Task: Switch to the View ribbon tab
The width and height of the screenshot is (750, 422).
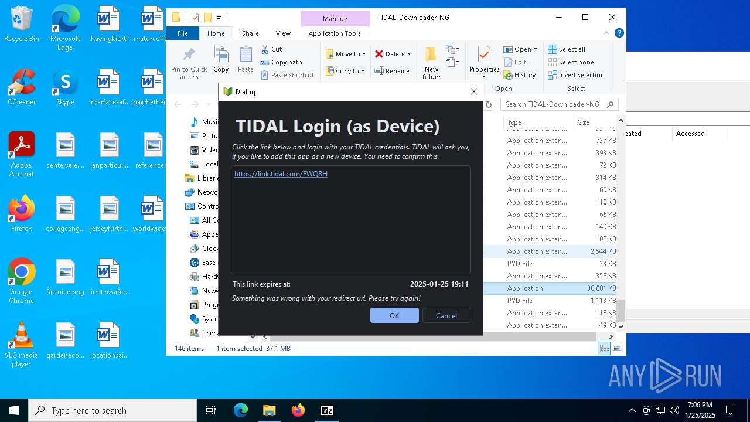Action: coord(283,33)
